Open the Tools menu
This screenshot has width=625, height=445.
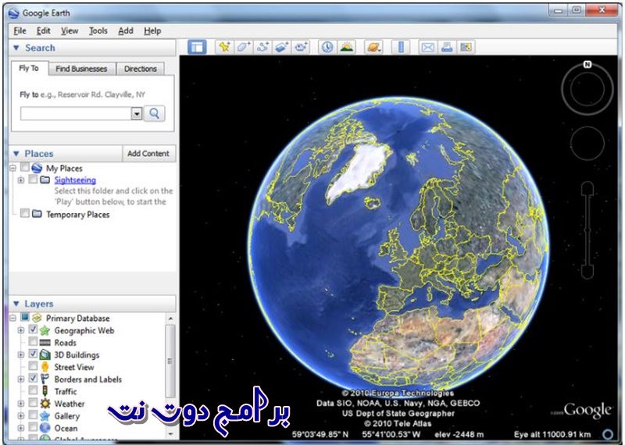coord(98,30)
